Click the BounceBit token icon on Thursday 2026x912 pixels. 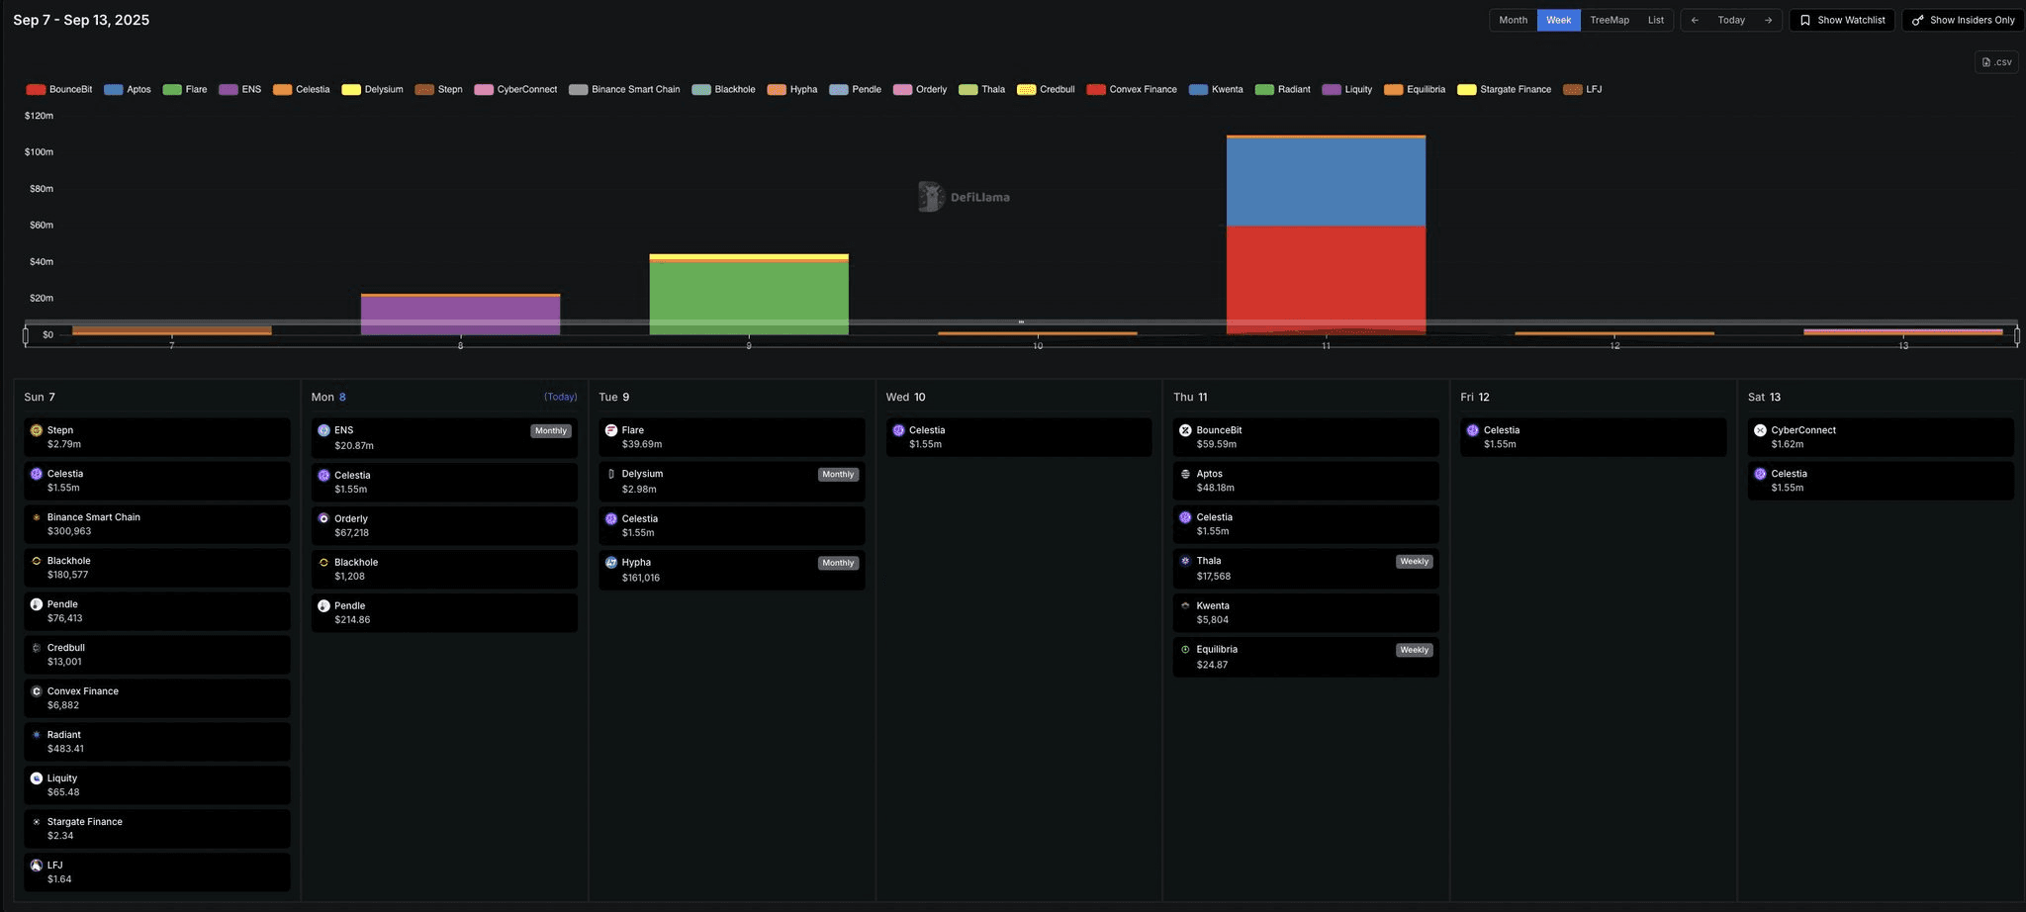pyautogui.click(x=1185, y=430)
